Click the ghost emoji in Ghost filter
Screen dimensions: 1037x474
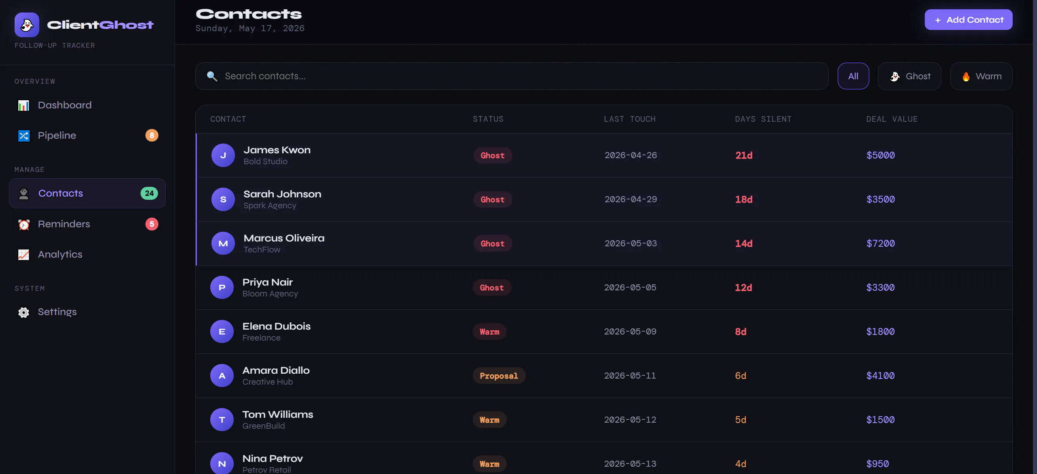coord(895,76)
